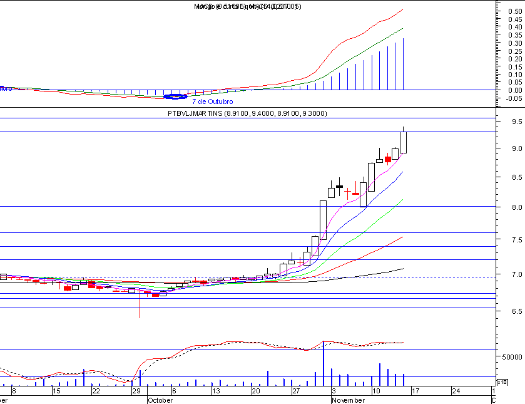Image resolution: width=525 pixels, height=404 pixels.
Task: Select the November month label on date axis
Action: pyautogui.click(x=348, y=400)
